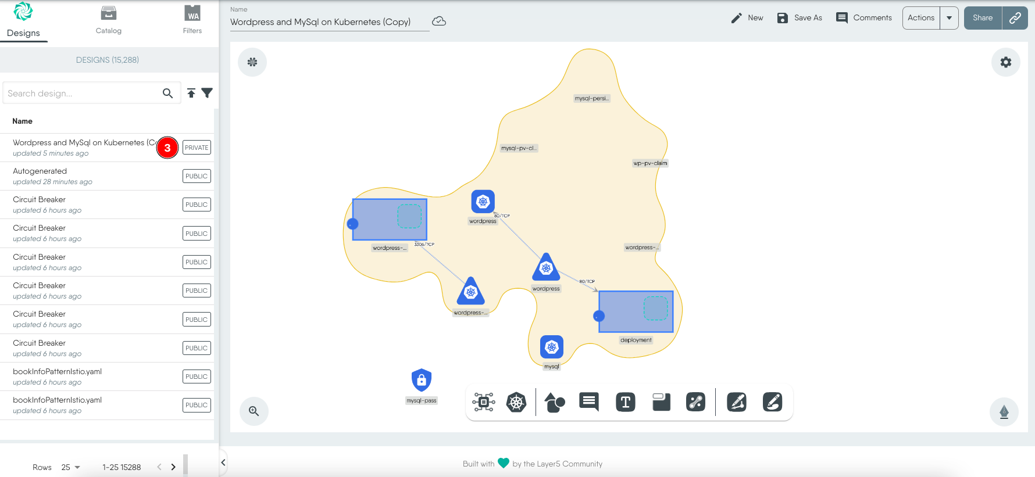Click in the Search design input field
The height and width of the screenshot is (477, 1035).
(x=81, y=93)
